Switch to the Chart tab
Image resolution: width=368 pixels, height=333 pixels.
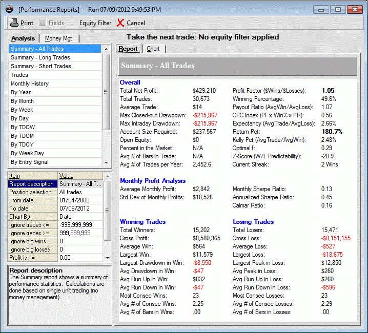(x=153, y=49)
